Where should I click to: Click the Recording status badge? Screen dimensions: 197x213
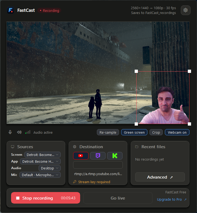(x=49, y=10)
